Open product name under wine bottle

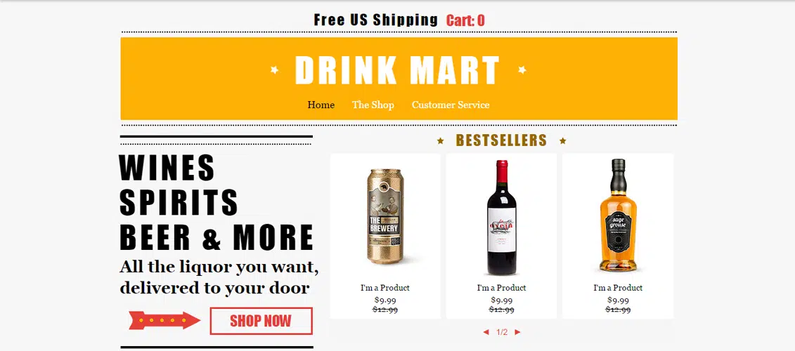click(x=501, y=288)
